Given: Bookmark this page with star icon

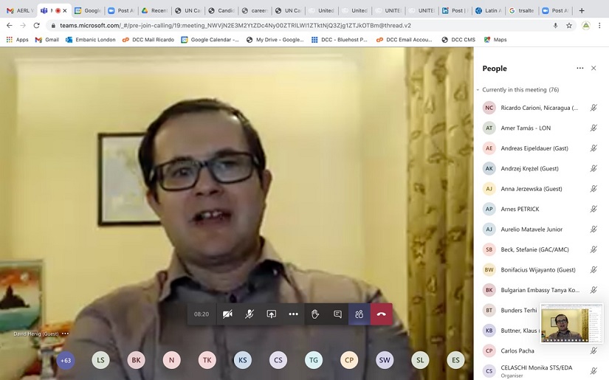Looking at the screenshot, I should tap(569, 25).
